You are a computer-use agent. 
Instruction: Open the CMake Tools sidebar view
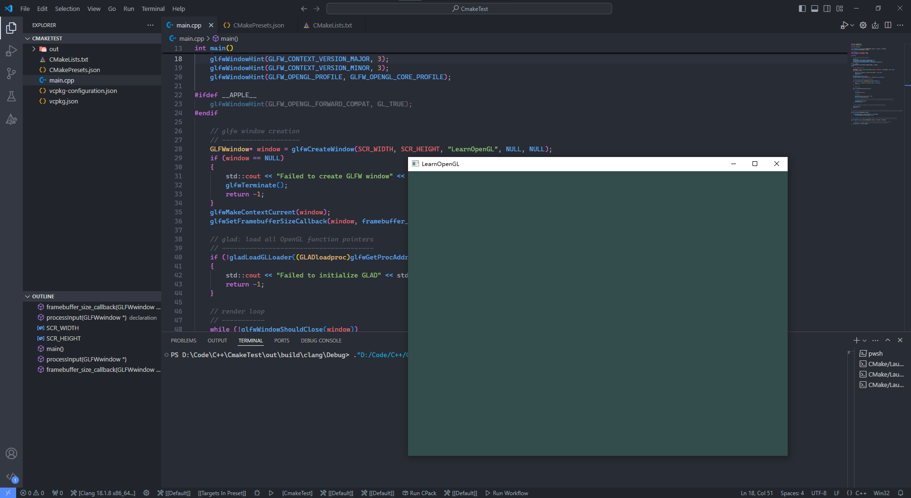coord(11,119)
